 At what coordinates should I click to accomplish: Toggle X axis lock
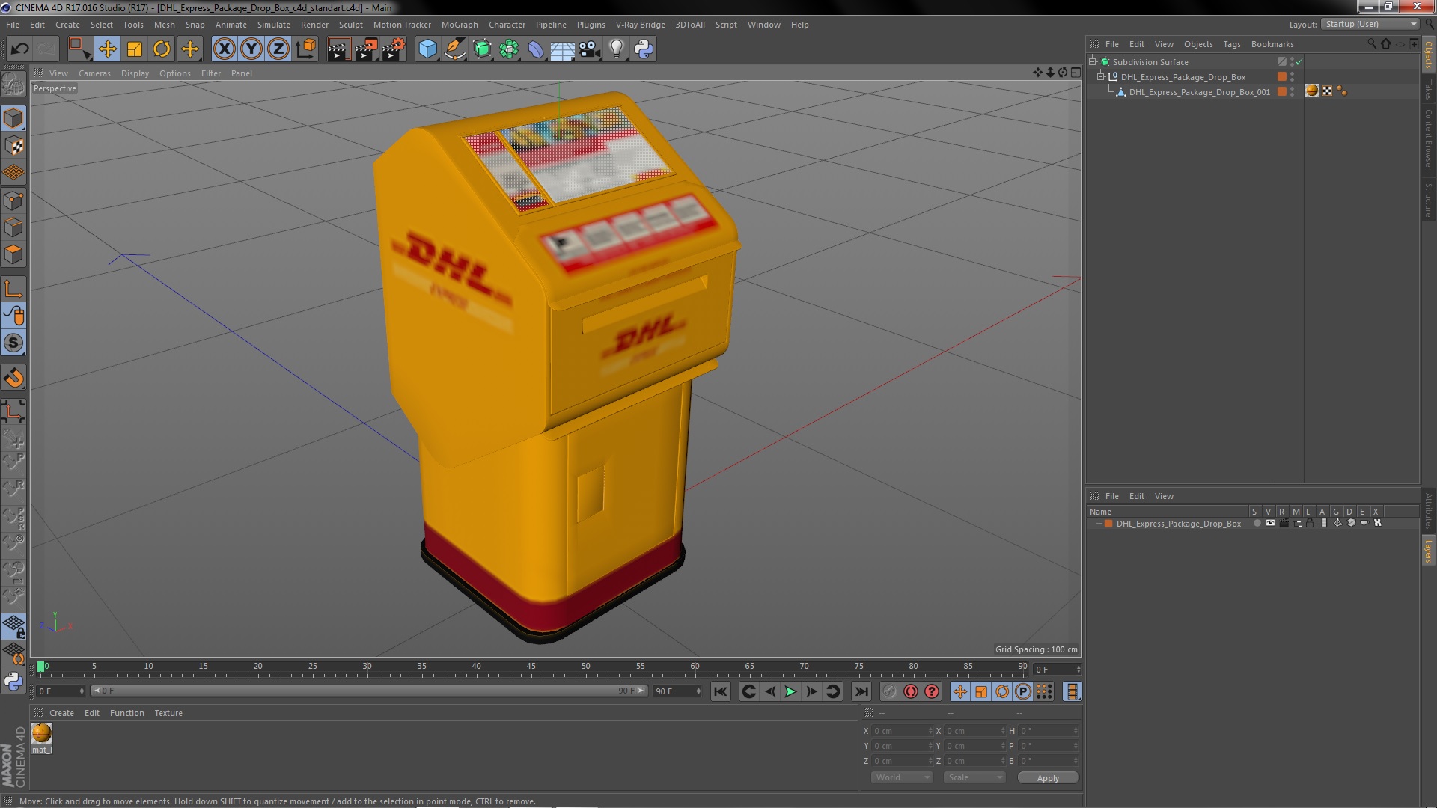coord(224,49)
